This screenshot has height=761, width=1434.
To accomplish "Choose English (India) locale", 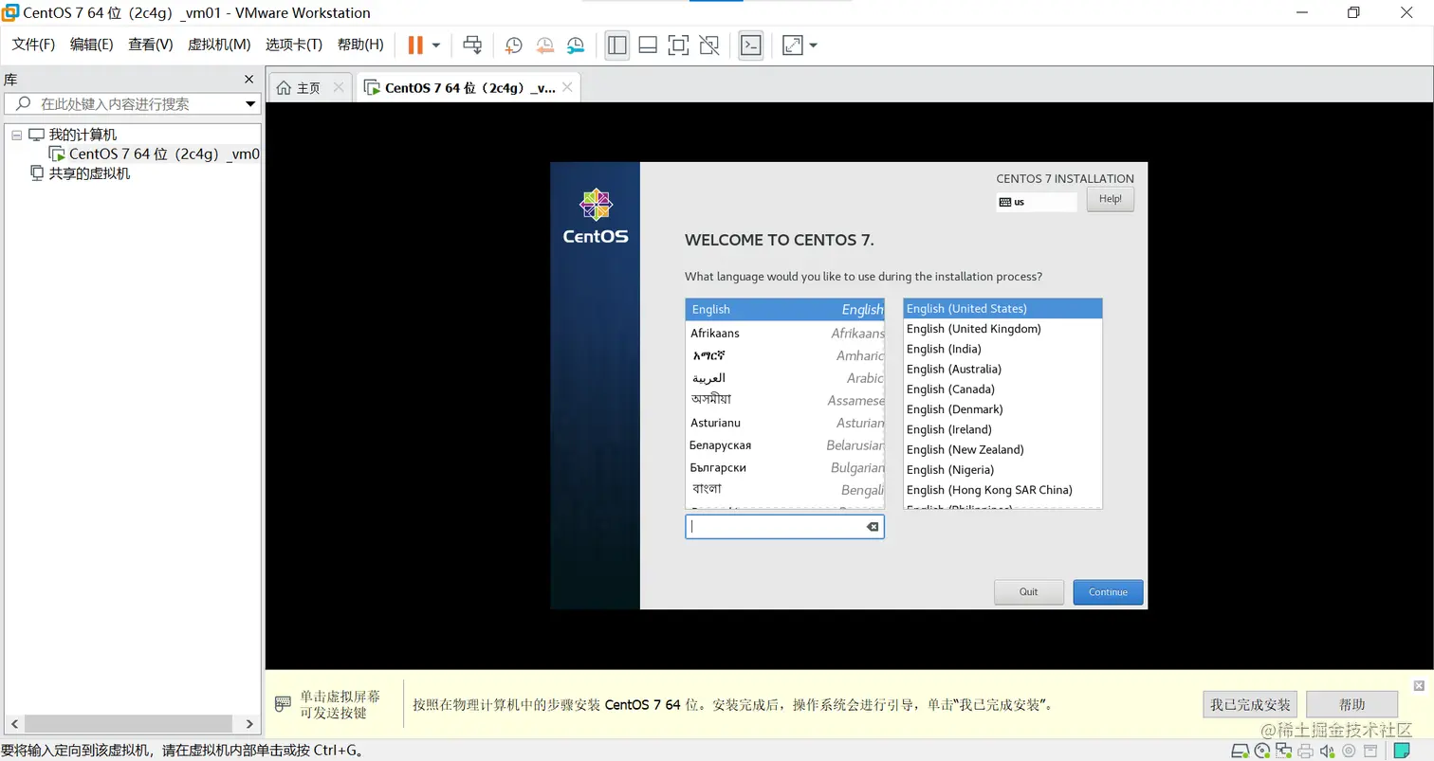I will click(1002, 349).
